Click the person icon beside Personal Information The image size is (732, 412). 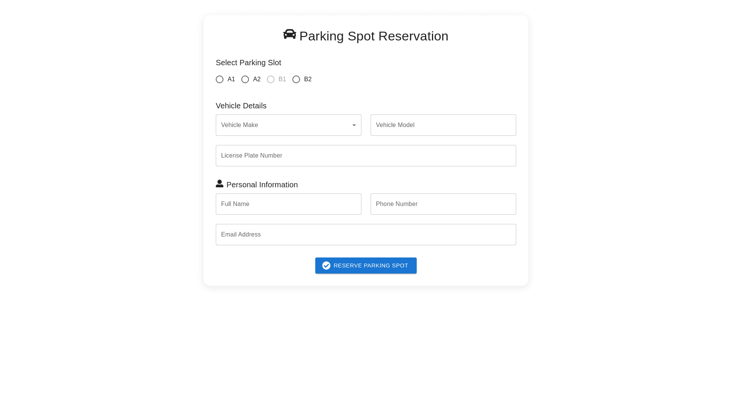point(220,184)
